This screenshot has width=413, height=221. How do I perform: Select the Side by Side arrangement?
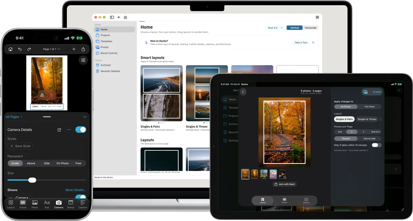[x=369, y=139]
